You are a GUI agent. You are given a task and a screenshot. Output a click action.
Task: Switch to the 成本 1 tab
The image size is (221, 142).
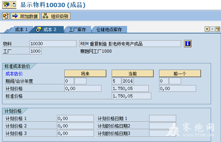coord(21,30)
